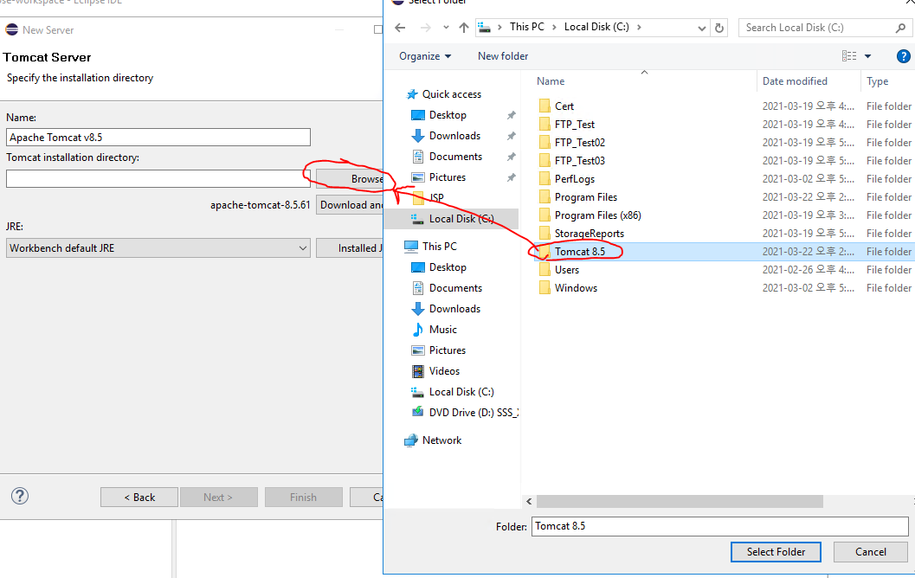Click Local Disk (C:) in address breadcrumb
The width and height of the screenshot is (915, 578).
[x=596, y=27]
